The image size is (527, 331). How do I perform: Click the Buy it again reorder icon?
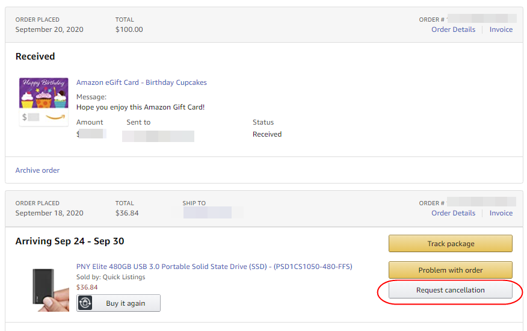pyautogui.click(x=85, y=303)
